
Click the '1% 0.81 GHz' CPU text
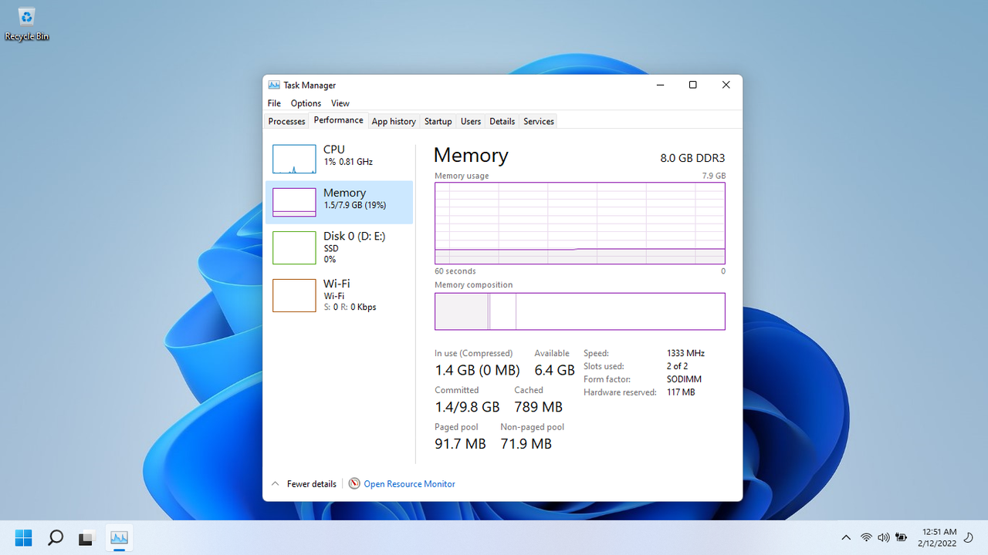point(348,162)
